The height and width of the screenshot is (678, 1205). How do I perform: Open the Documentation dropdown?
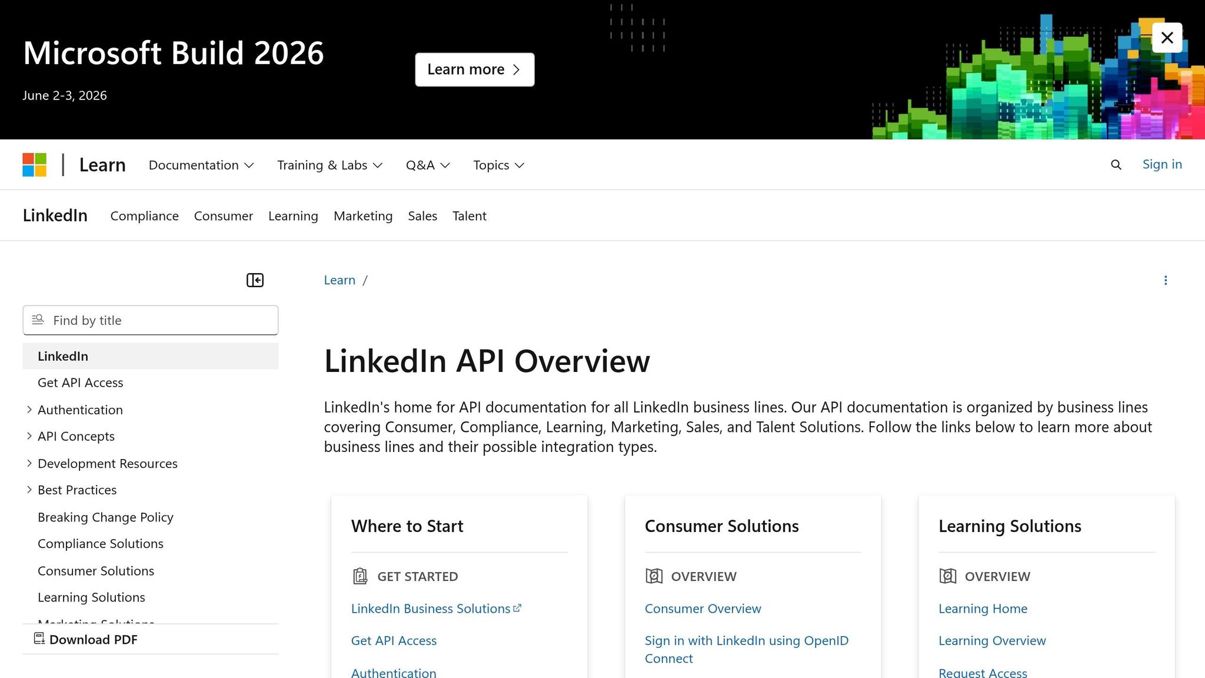[201, 165]
